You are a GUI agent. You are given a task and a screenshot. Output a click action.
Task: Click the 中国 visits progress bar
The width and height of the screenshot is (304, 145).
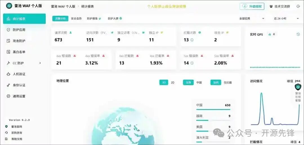point(213,109)
